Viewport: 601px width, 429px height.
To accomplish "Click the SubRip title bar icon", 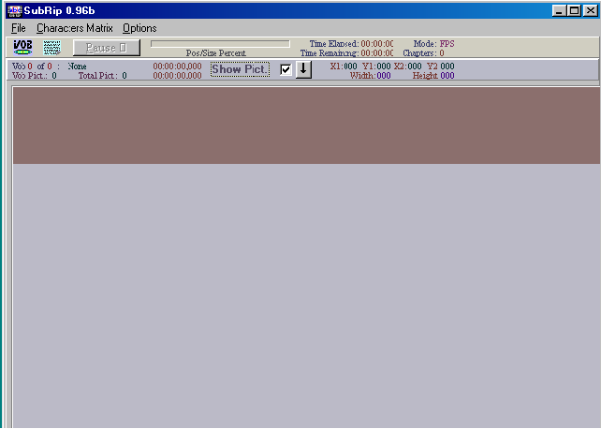I will coord(15,10).
